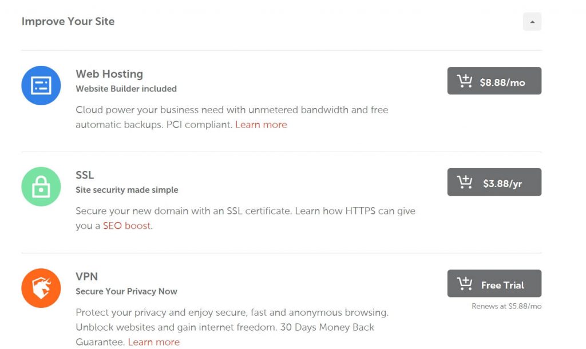Add SSL for $3.88/yr to cart
The image size is (586, 349).
click(494, 182)
